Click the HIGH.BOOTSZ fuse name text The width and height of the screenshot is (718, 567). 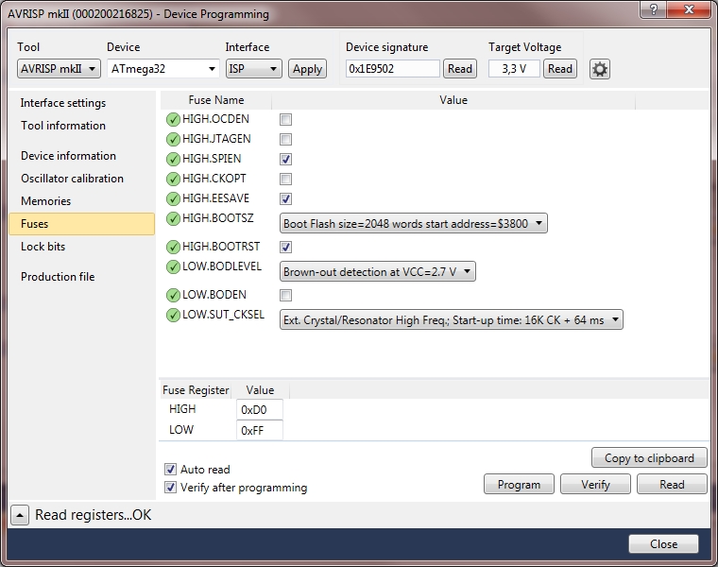tap(217, 218)
